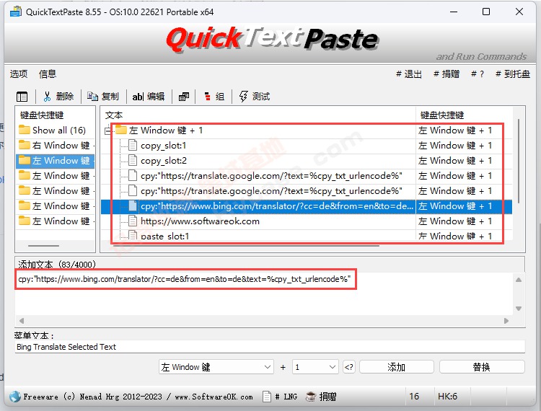Screen dimensions: 541x411
Task: Select the https://www.softwareok.com entry
Action: click(x=200, y=221)
